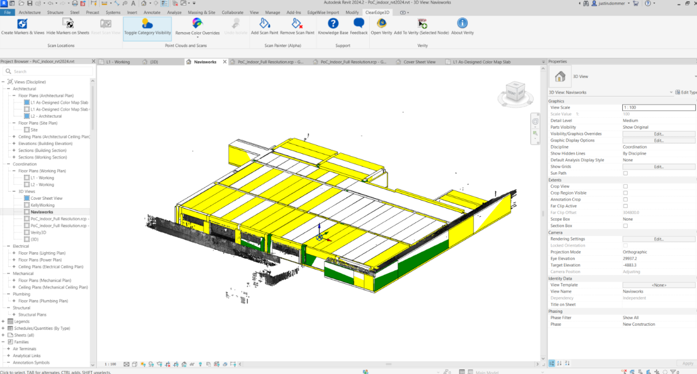Click the About Verity info icon
697x374 pixels.
(x=463, y=24)
